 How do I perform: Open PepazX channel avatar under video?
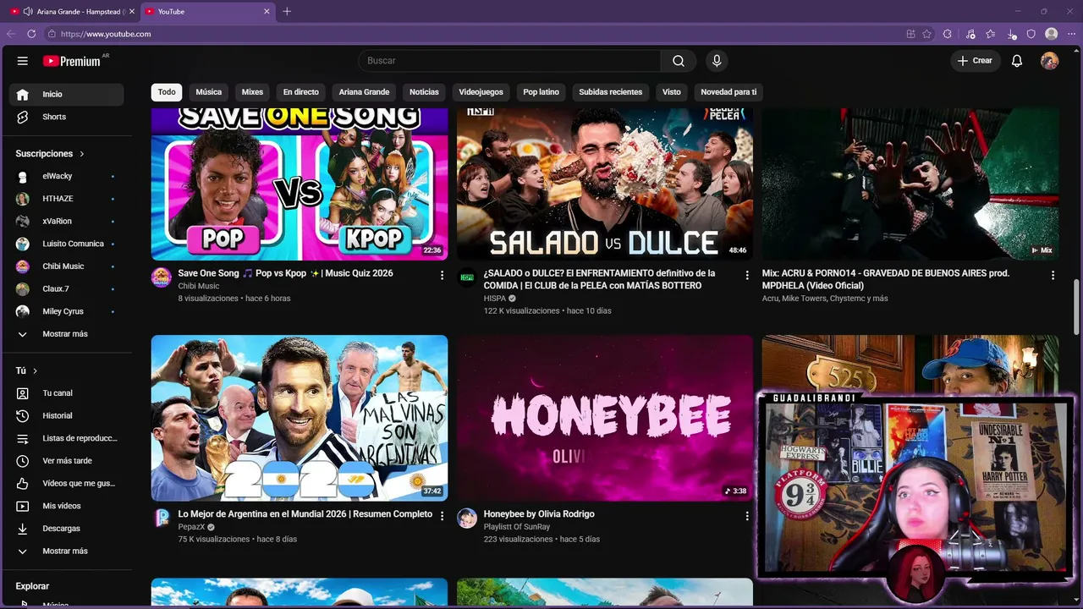161,518
